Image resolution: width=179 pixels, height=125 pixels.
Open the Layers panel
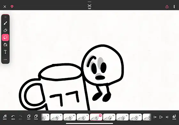[174, 117]
